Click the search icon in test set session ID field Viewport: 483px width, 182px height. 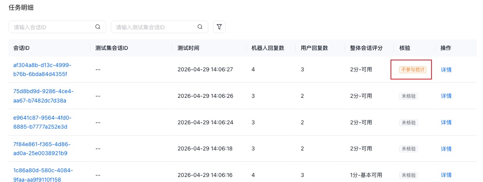coord(200,27)
